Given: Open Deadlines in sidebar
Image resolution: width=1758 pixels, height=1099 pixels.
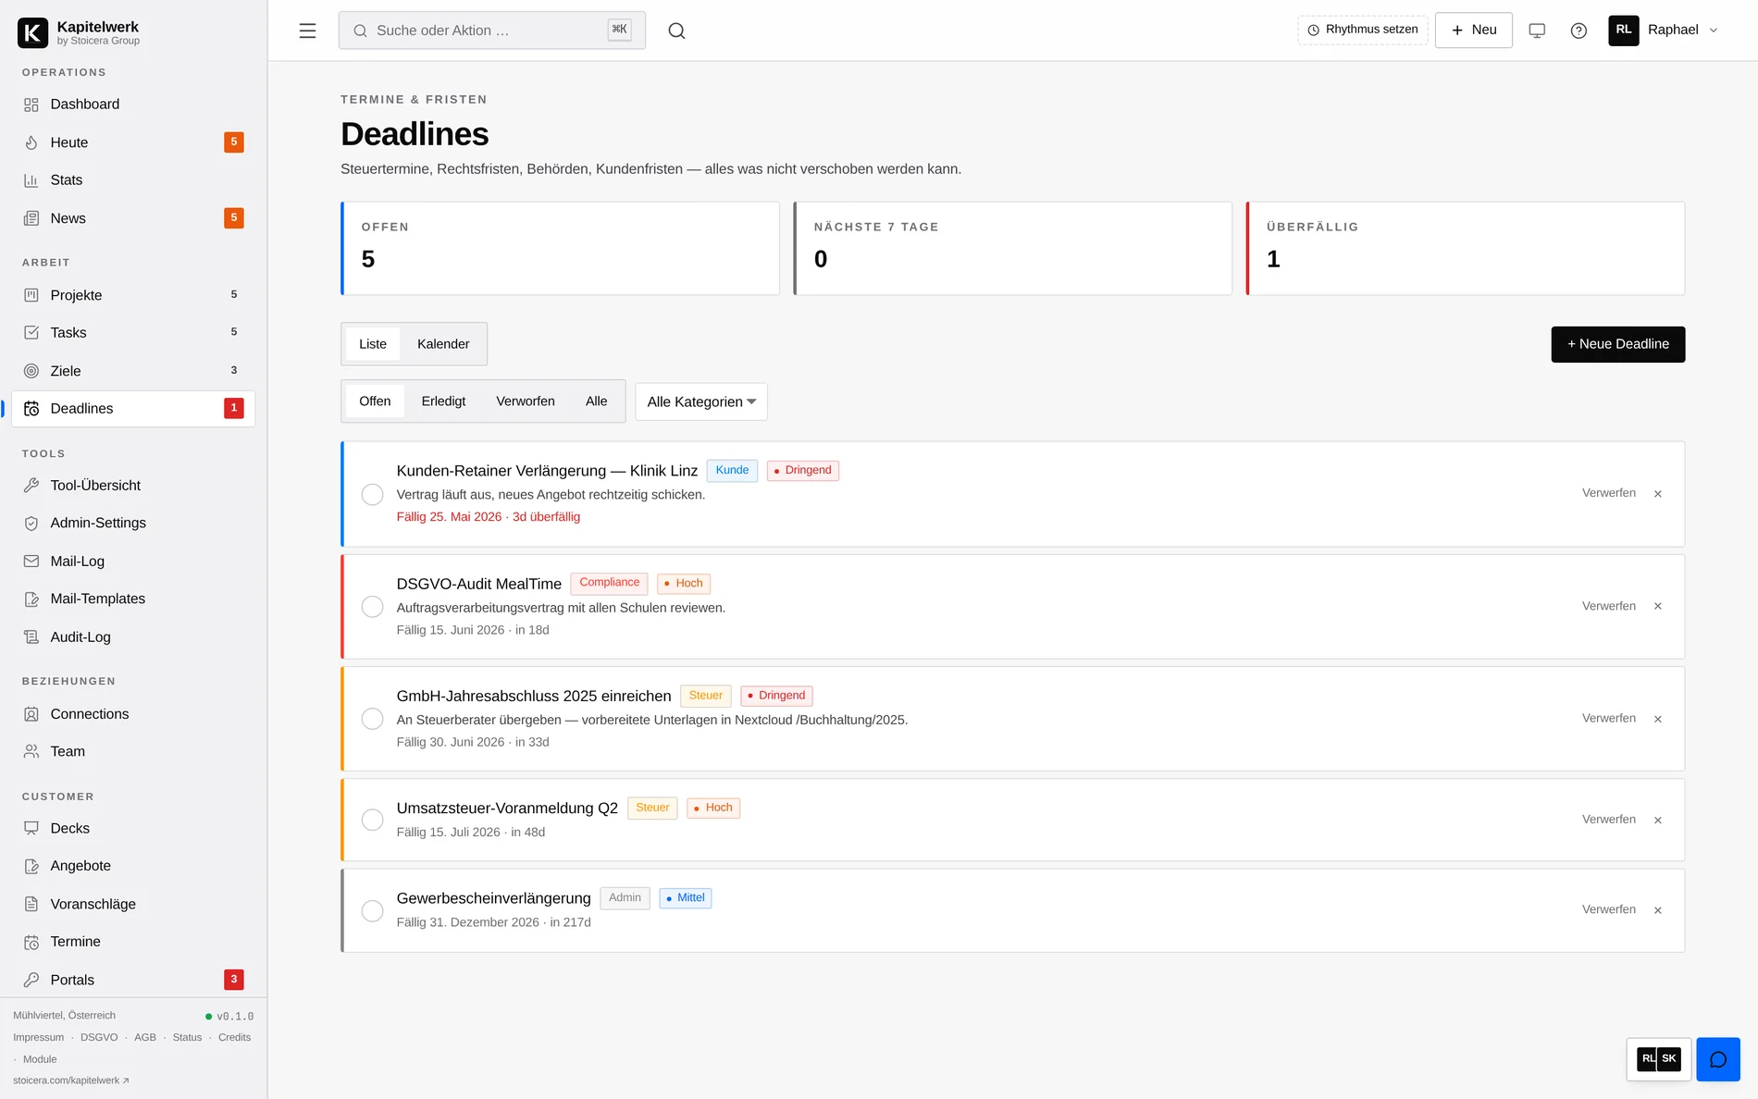Looking at the screenshot, I should pos(133,409).
